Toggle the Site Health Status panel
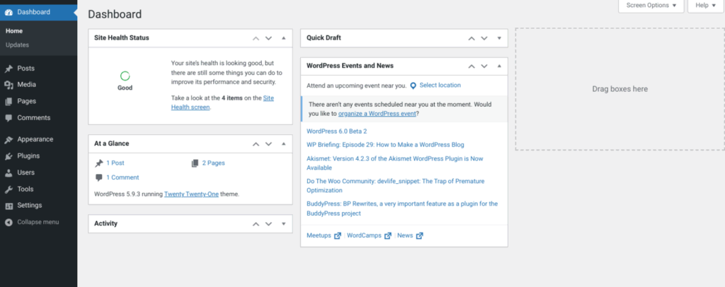 pos(283,37)
